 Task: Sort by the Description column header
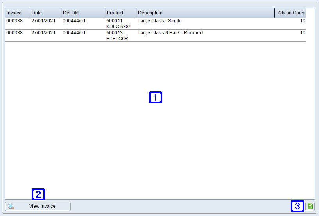coord(205,13)
